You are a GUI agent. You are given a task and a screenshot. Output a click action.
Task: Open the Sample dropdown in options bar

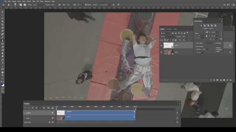(105, 5)
